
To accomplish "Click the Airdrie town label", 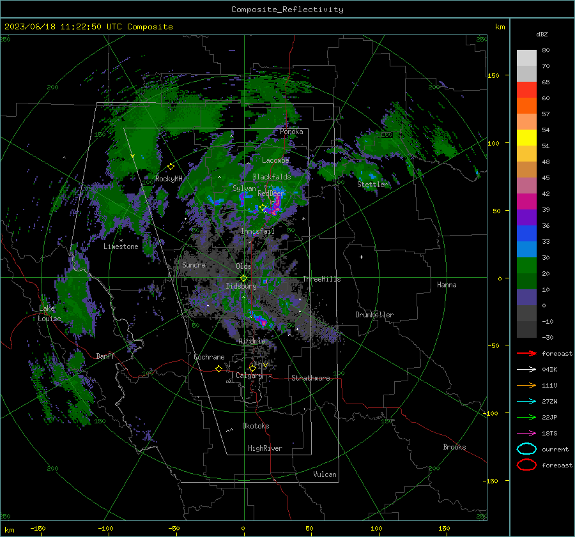I will [x=252, y=341].
